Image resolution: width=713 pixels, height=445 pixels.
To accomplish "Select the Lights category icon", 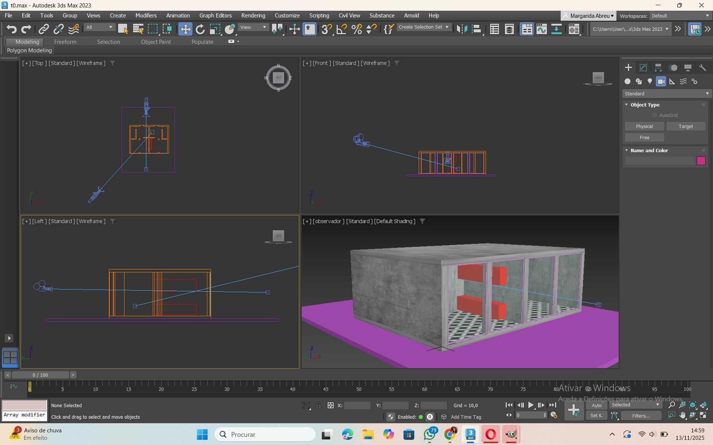I will click(x=650, y=81).
